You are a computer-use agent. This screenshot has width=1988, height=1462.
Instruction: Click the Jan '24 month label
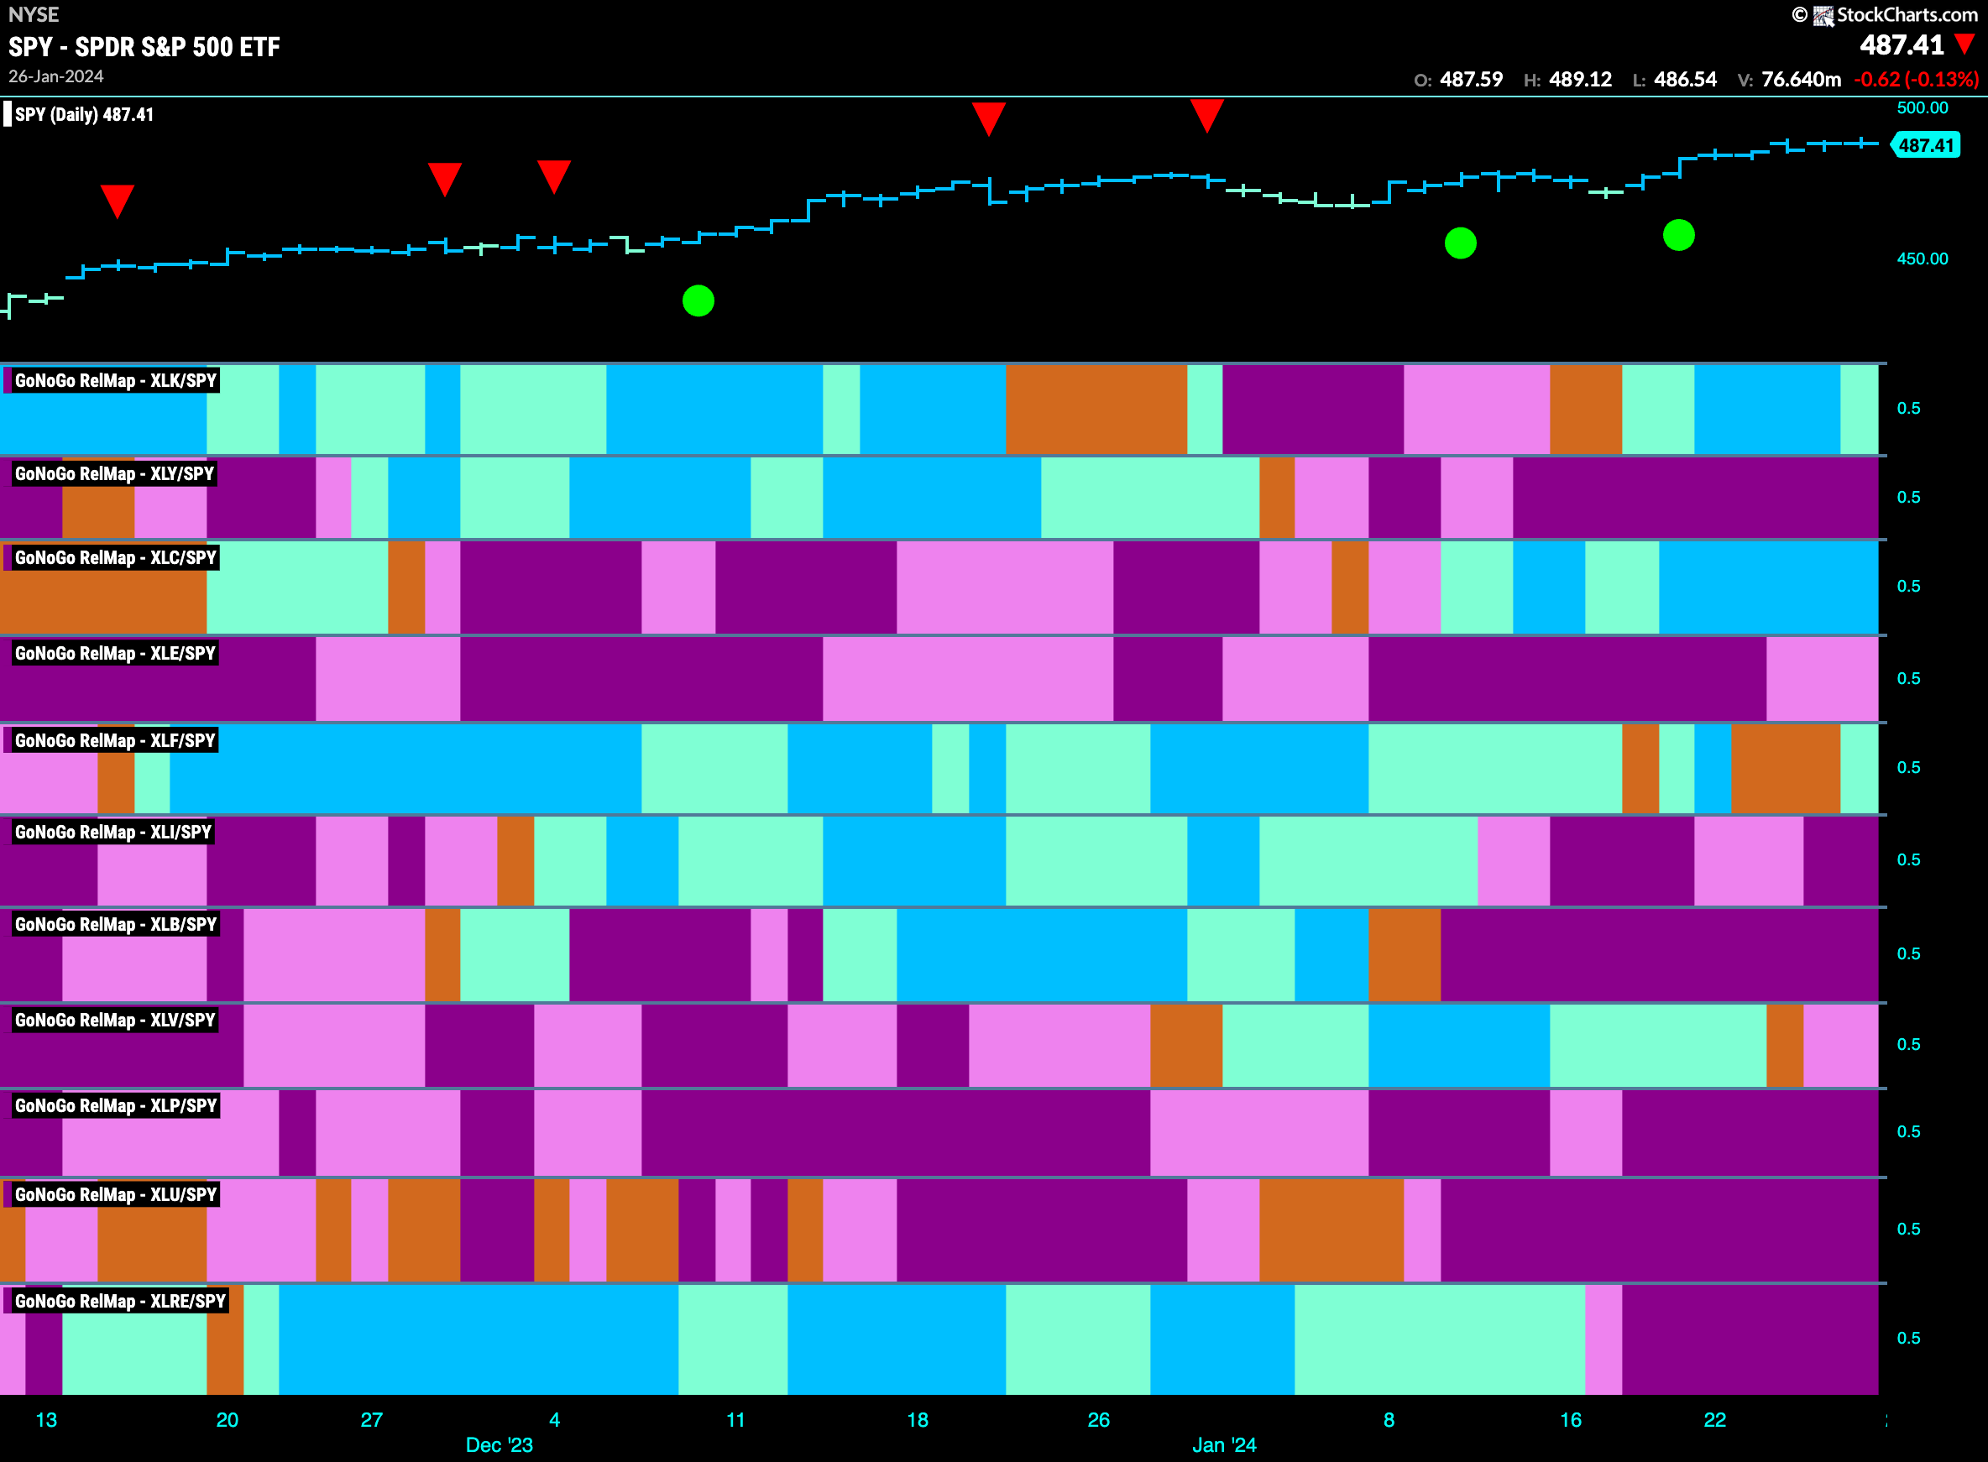1224,1445
